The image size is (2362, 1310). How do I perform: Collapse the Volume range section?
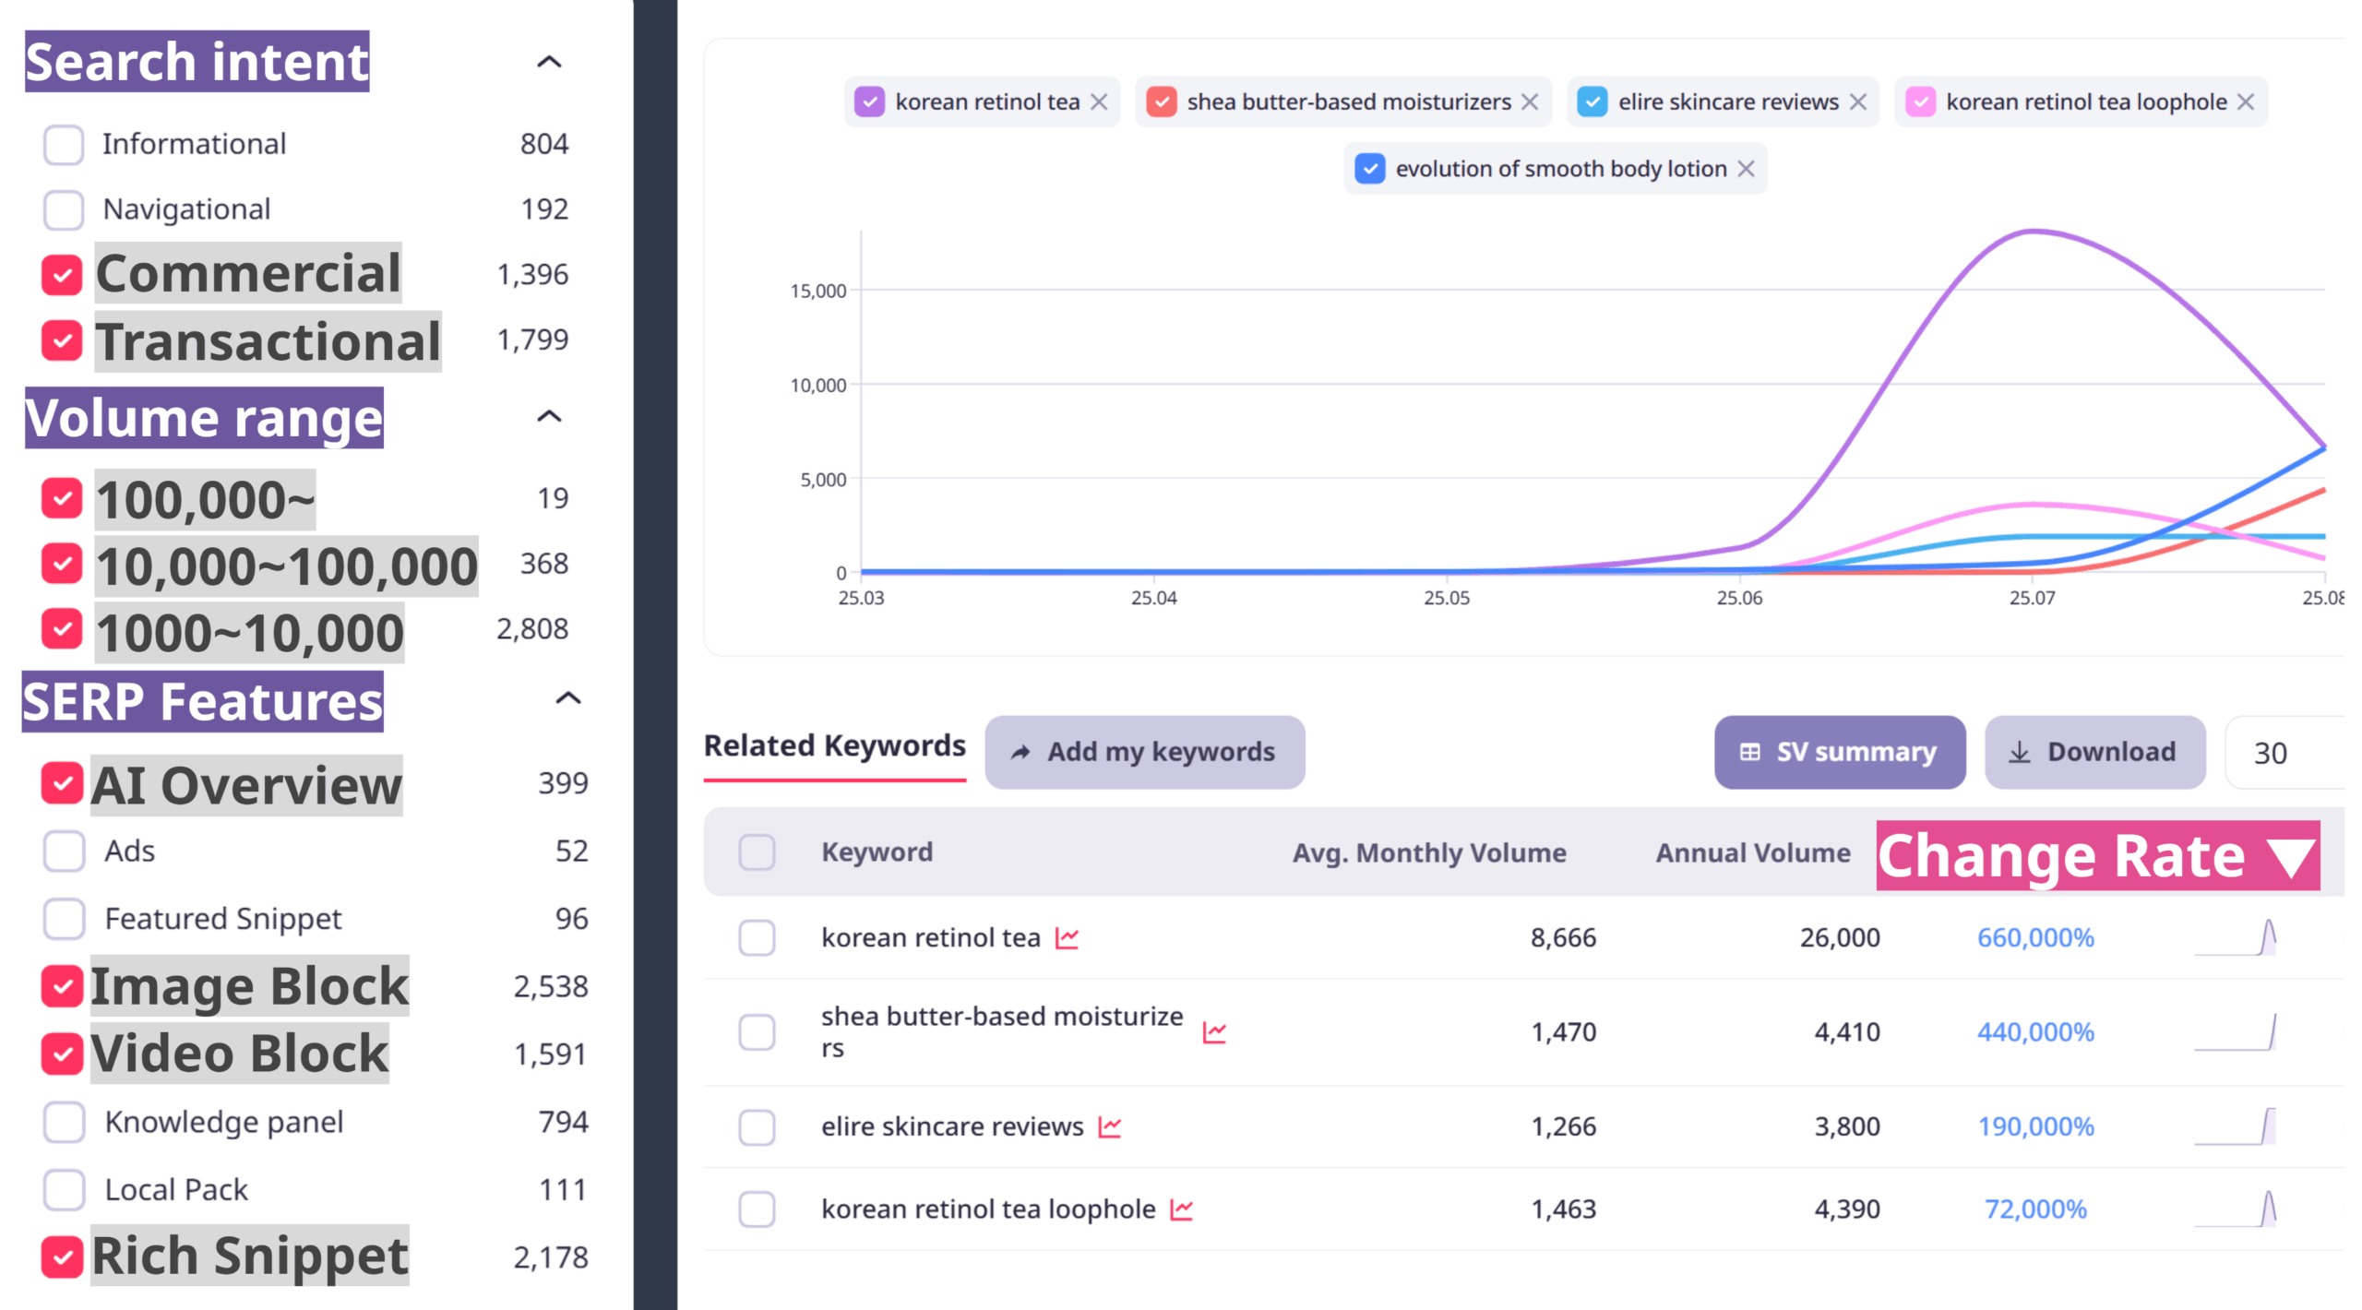pos(549,417)
